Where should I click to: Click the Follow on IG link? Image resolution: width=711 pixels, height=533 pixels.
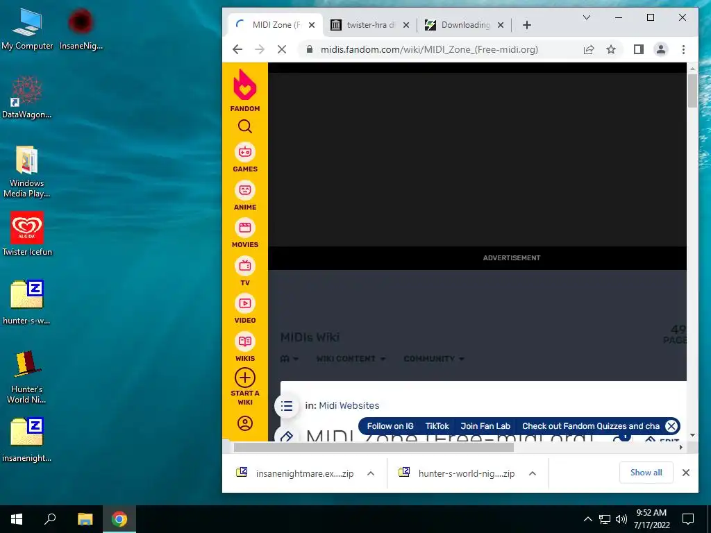tap(390, 426)
